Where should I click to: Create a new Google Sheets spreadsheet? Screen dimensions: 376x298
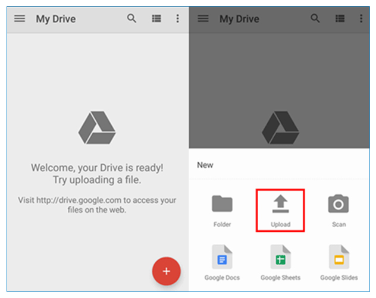coord(280,263)
